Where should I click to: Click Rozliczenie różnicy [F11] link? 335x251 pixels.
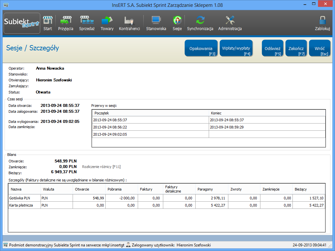click(101, 167)
